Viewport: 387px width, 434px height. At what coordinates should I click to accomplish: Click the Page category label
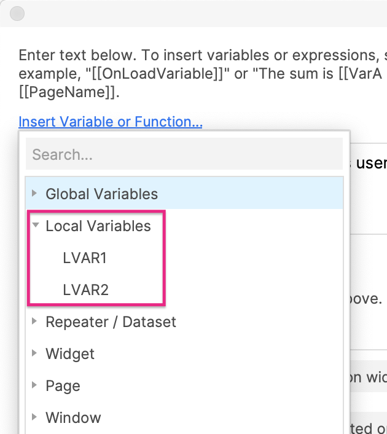point(63,386)
